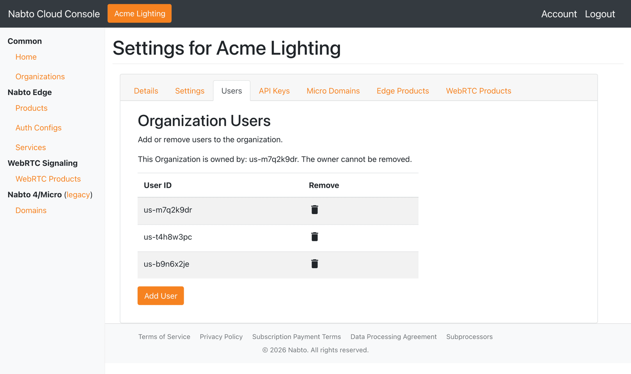Click the 2026 Nabto copyright text
The width and height of the screenshot is (631, 374).
pos(315,350)
